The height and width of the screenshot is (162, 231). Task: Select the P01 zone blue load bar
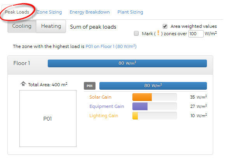coord(153,86)
